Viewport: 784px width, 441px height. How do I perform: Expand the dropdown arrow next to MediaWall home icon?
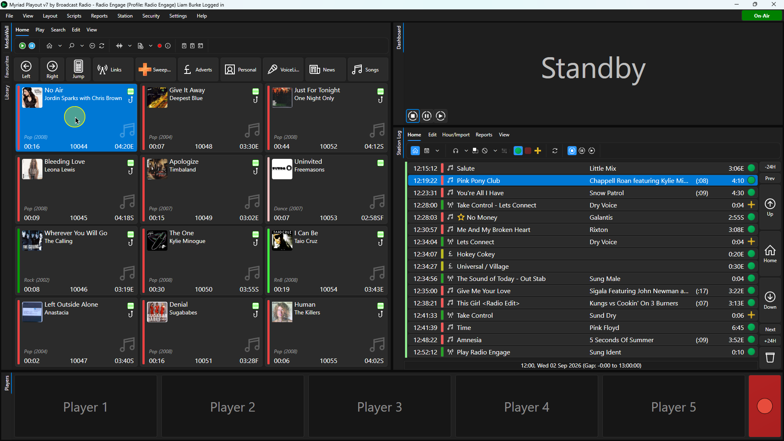[x=60, y=46]
